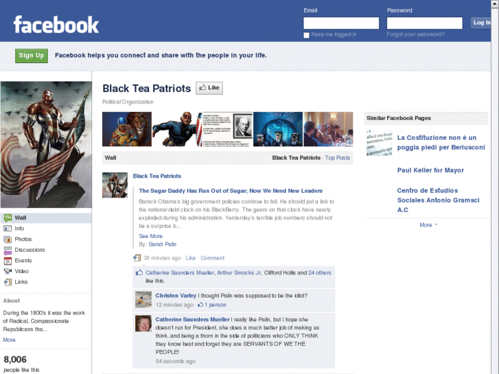The height and width of the screenshot is (374, 499).
Task: Expand See More on the post
Action: pyautogui.click(x=151, y=236)
